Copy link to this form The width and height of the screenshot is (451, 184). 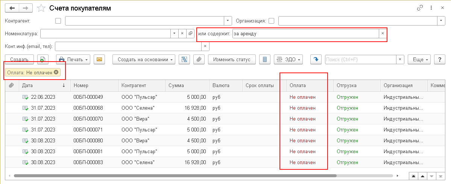(x=420, y=8)
